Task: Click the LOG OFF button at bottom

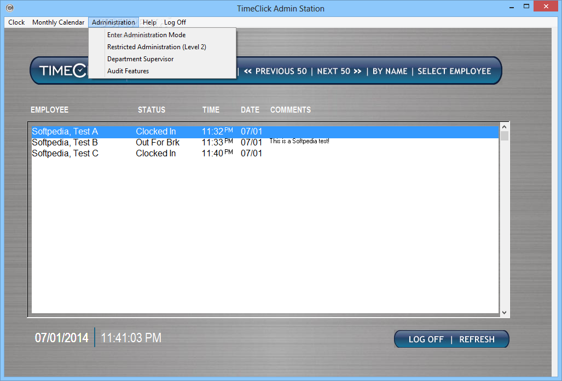Action: pyautogui.click(x=426, y=339)
